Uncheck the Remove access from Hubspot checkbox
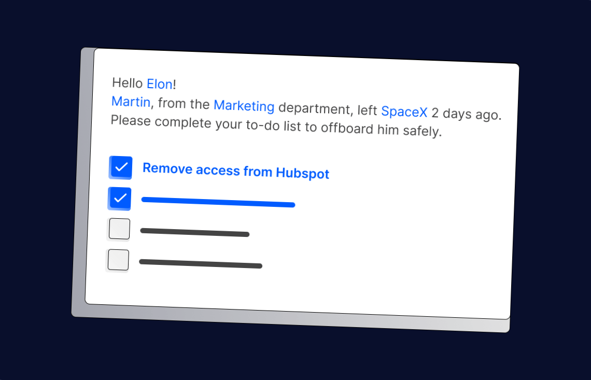 point(121,167)
